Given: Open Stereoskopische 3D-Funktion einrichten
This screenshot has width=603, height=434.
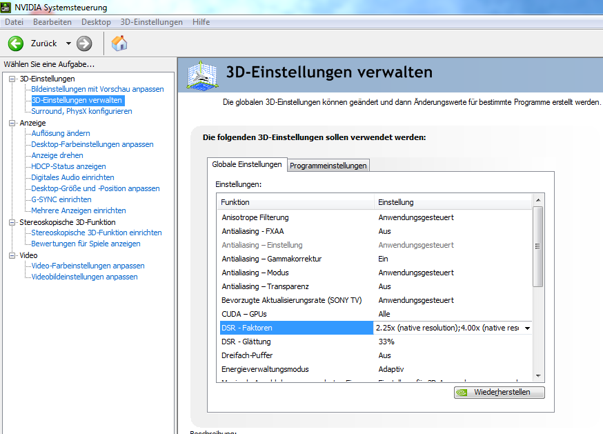Looking at the screenshot, I should (x=97, y=233).
